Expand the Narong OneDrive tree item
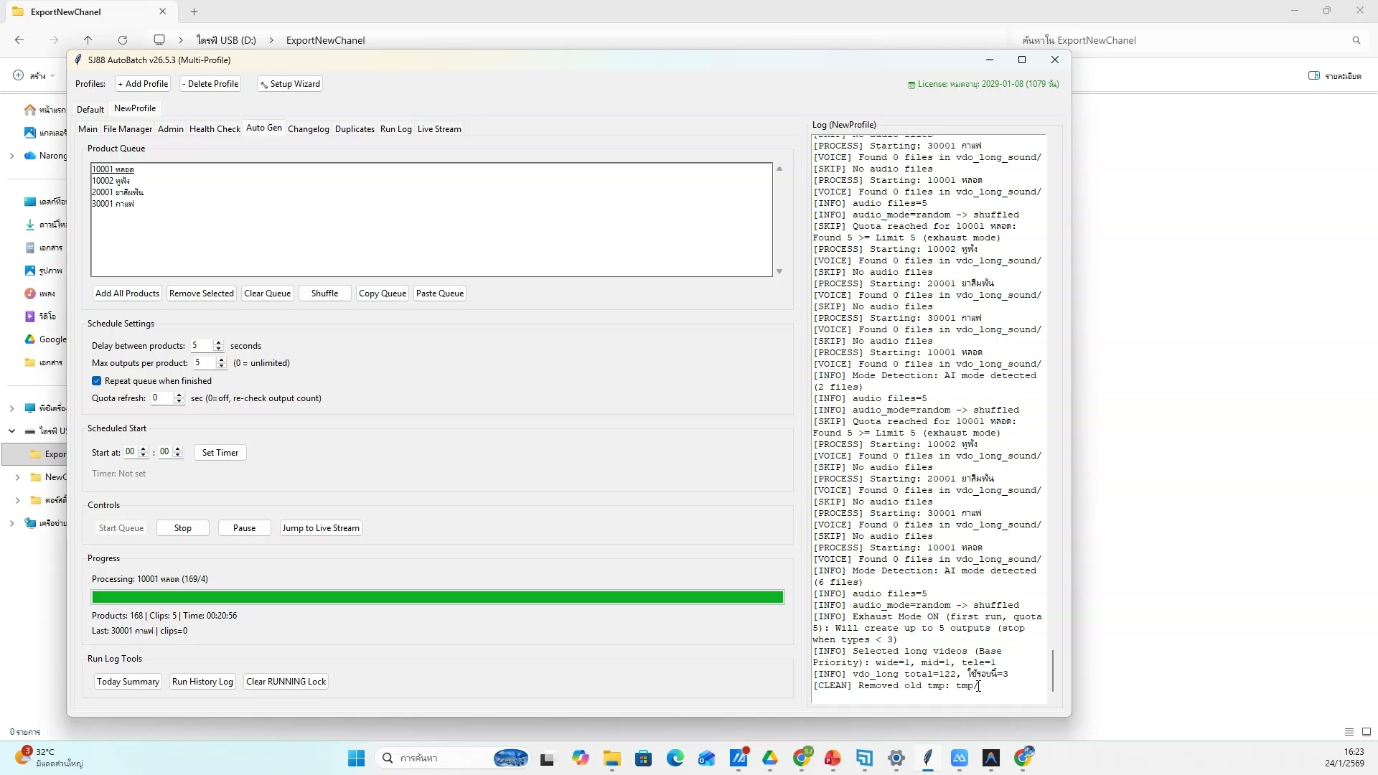The image size is (1378, 775). (x=11, y=156)
